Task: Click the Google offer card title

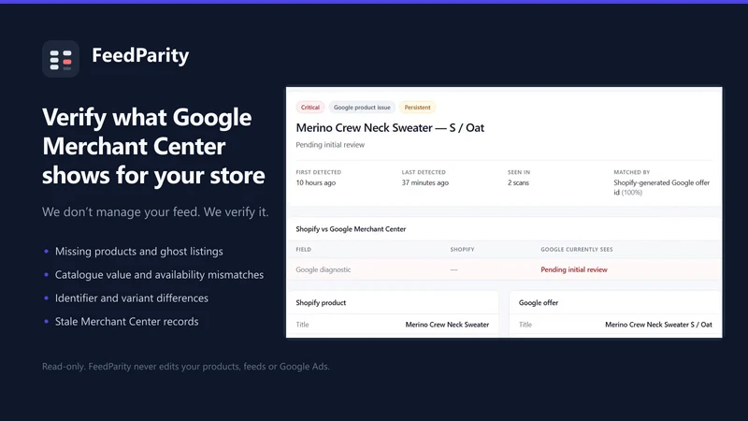Action: tap(539, 302)
